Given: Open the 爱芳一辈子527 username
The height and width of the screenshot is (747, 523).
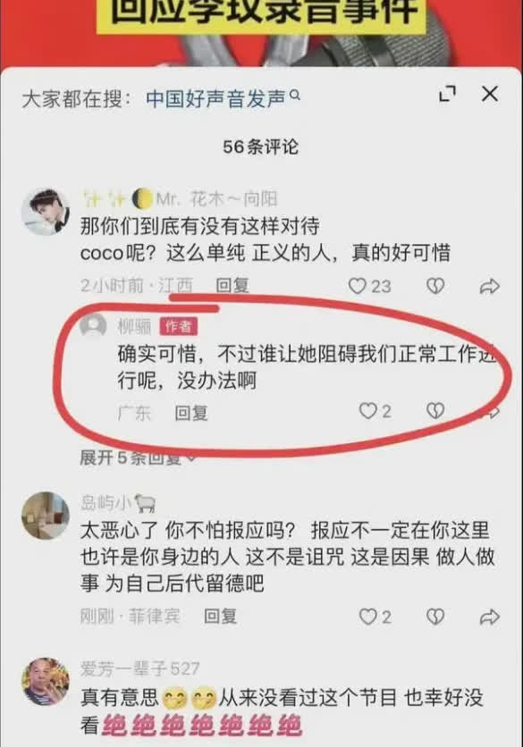Looking at the screenshot, I should 139,669.
